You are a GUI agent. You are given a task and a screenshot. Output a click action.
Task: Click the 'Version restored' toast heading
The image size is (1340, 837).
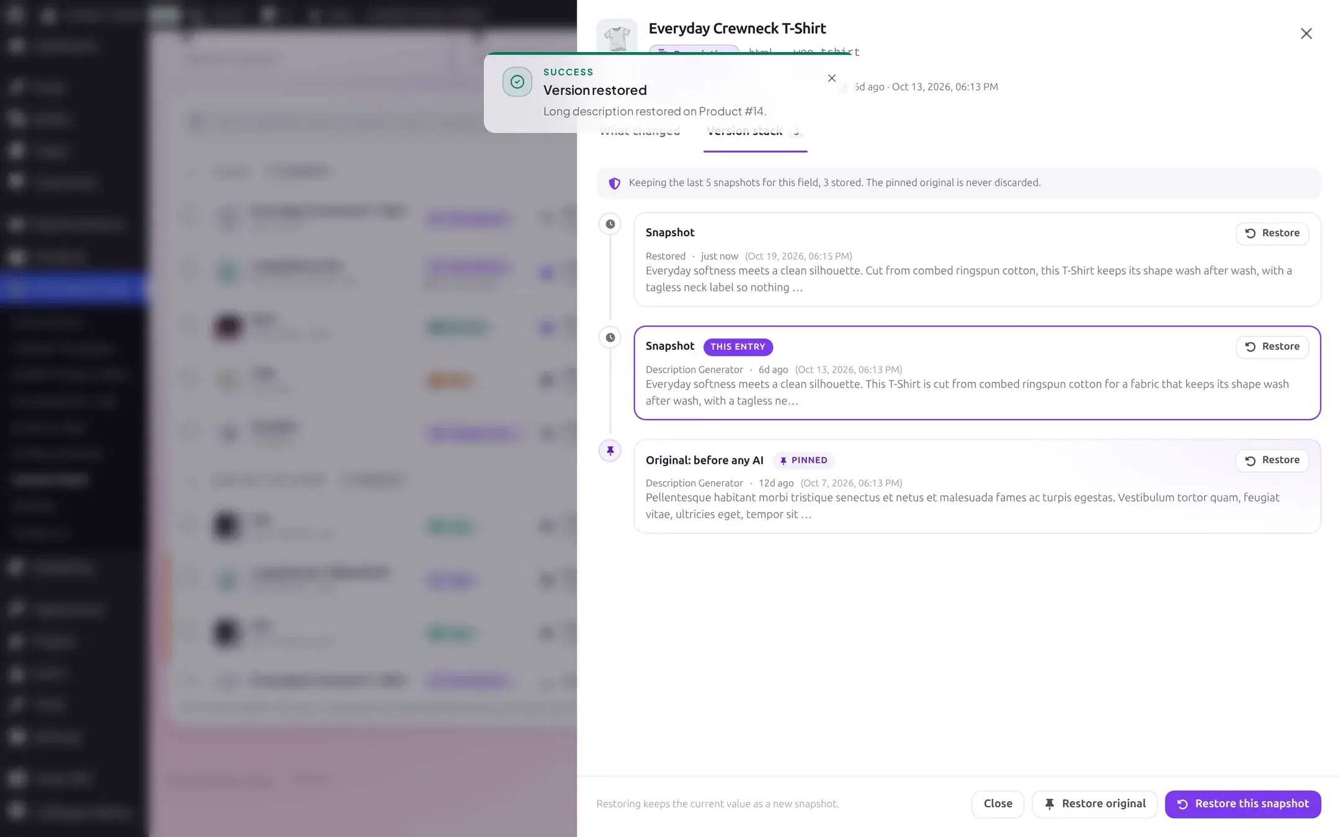point(595,91)
